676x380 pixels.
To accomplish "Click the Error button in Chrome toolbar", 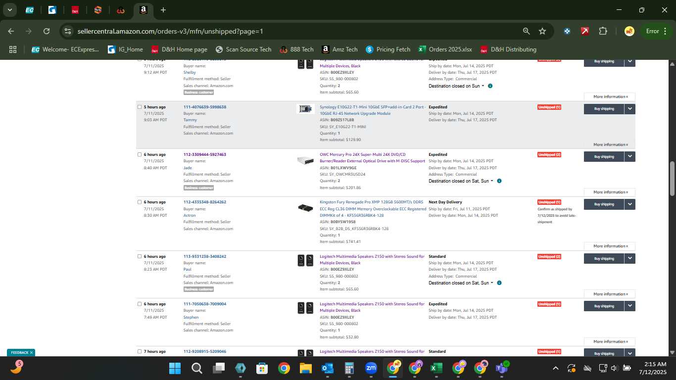I will [x=656, y=31].
